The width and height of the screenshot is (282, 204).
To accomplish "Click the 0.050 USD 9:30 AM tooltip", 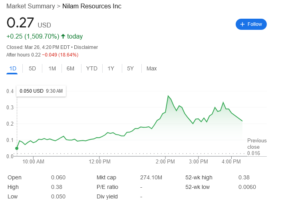I will tap(41, 91).
